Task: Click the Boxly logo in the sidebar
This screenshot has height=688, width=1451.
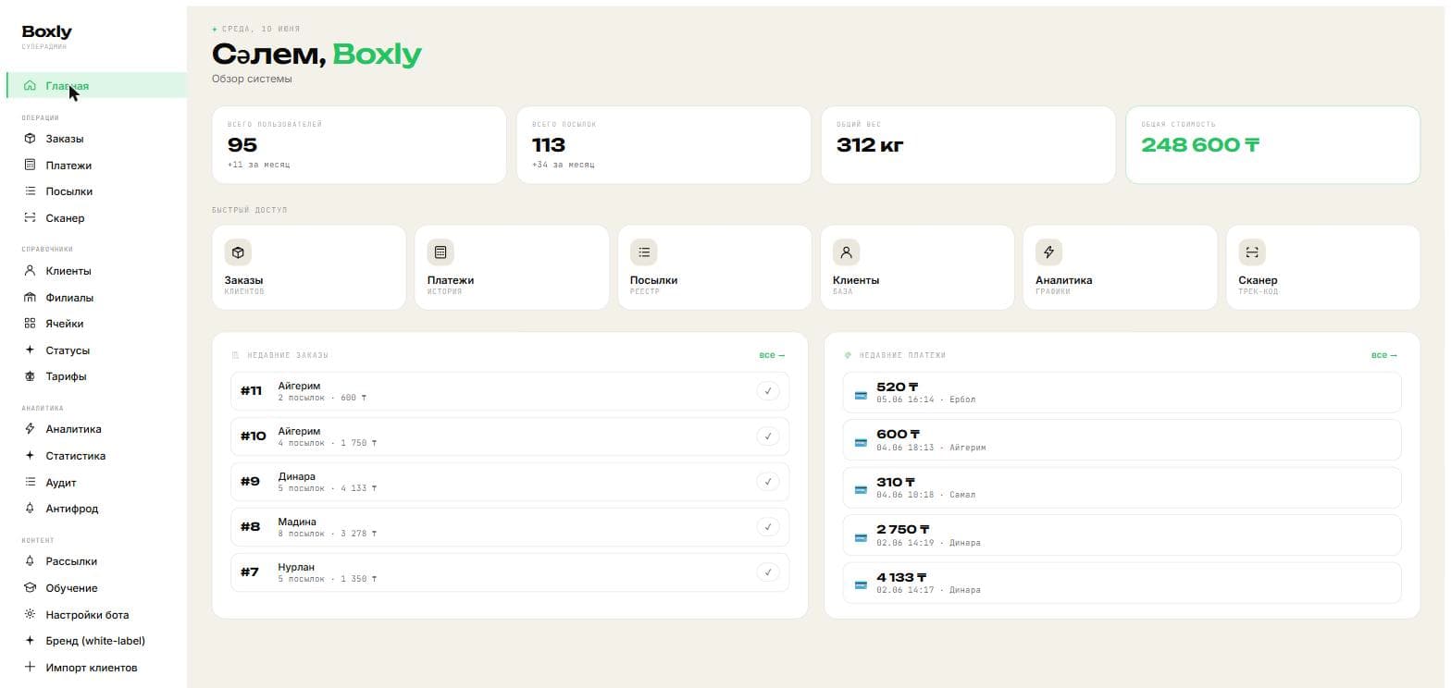Action: 46,32
